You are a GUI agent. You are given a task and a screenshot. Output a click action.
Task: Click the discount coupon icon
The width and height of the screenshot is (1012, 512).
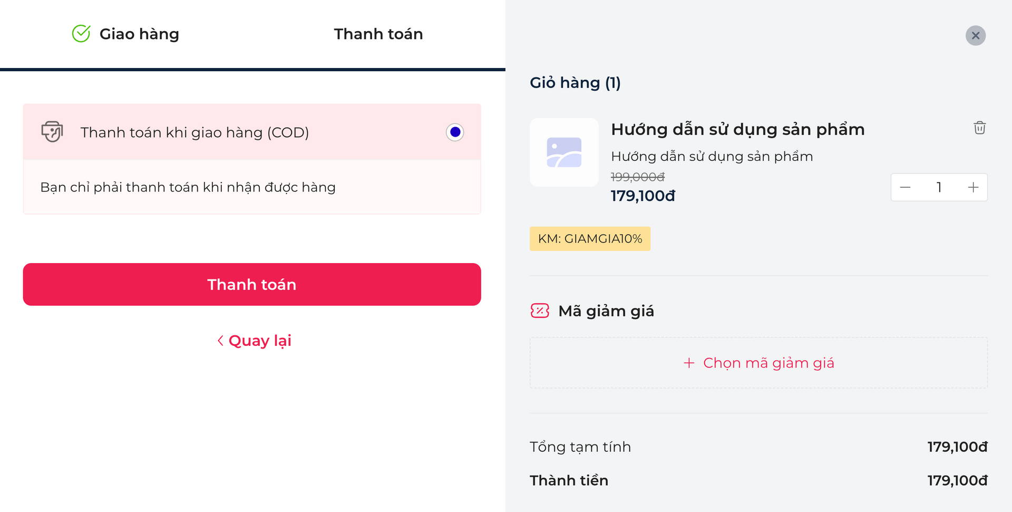point(540,311)
